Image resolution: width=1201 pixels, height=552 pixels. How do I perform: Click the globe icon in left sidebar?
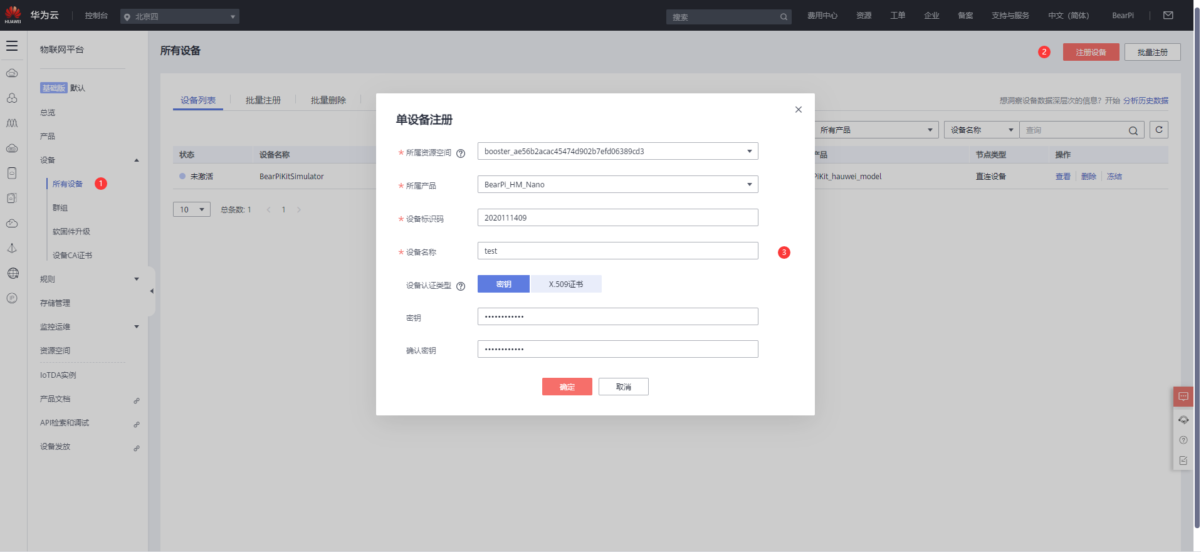[x=13, y=273]
